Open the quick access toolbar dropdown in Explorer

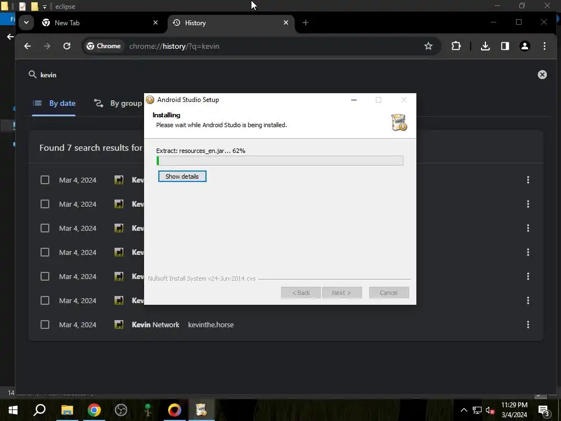[x=44, y=7]
